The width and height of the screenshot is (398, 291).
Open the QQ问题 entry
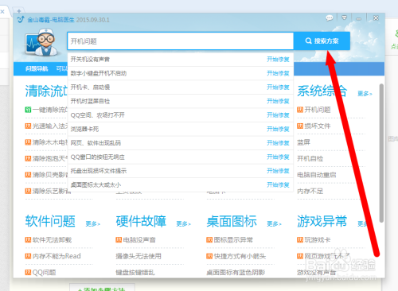[x=44, y=273]
